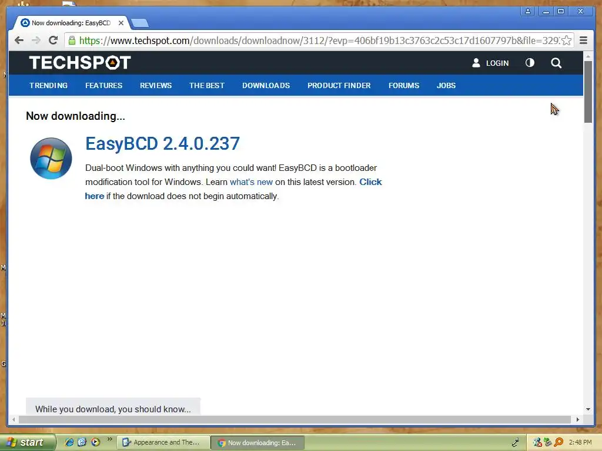Go back with the browser back arrow
The width and height of the screenshot is (602, 451).
click(x=19, y=41)
